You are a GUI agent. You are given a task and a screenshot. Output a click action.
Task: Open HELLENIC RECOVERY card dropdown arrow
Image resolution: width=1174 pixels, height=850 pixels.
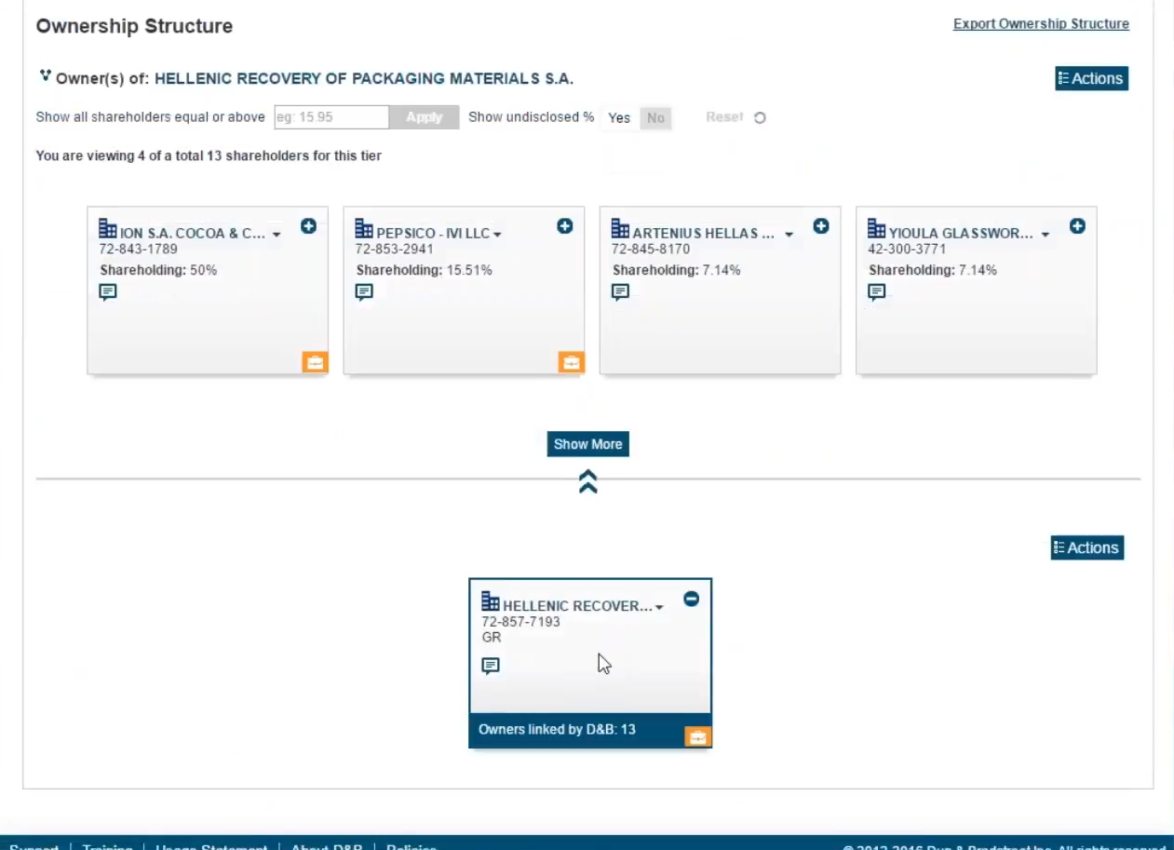click(x=659, y=607)
